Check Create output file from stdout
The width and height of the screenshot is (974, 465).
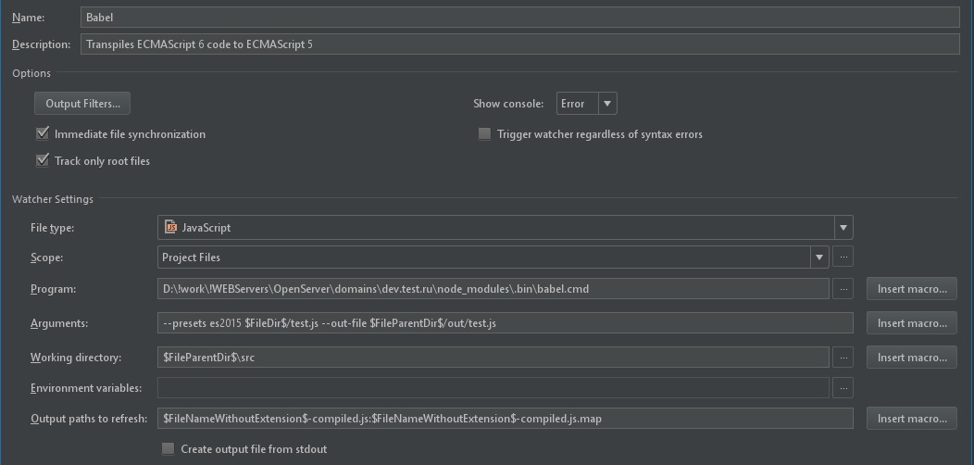(x=168, y=449)
